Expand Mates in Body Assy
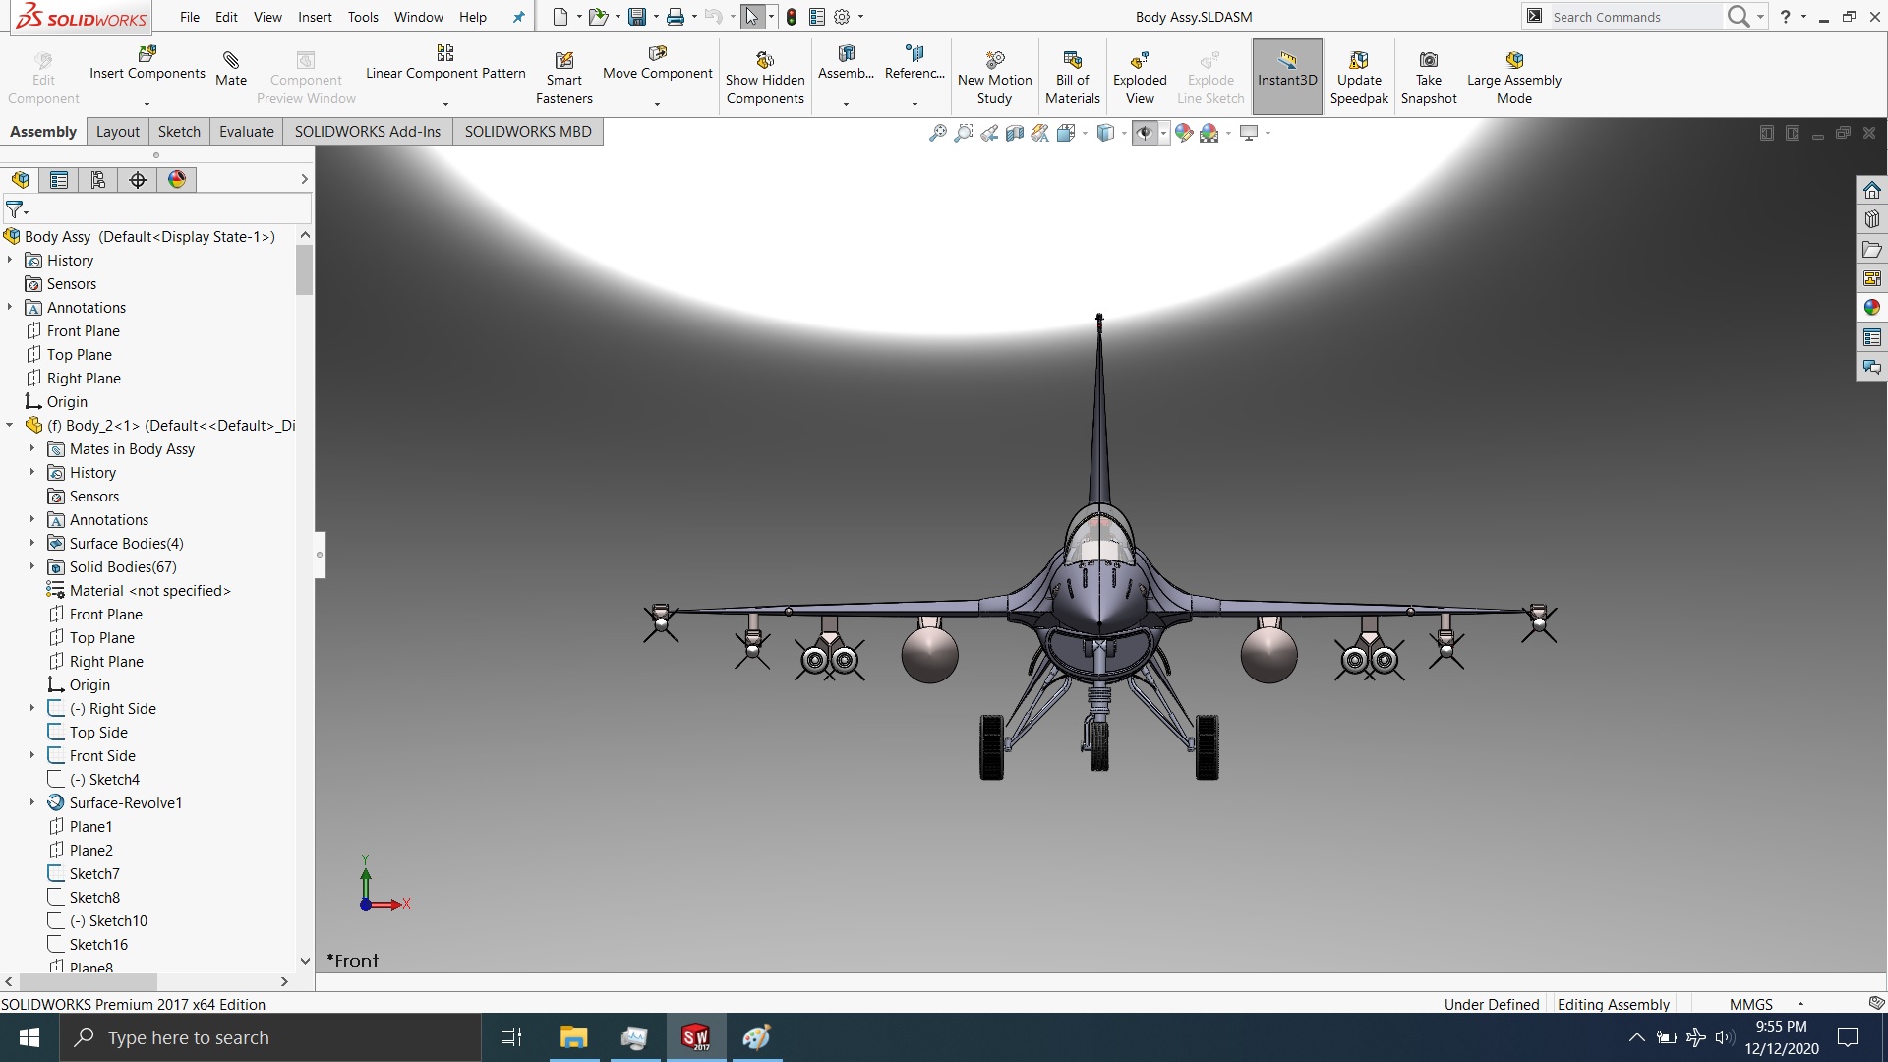 click(x=31, y=449)
